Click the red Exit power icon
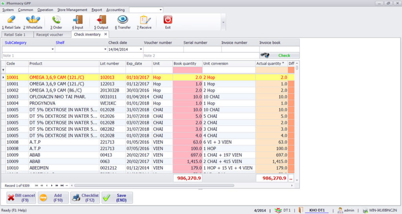 [168, 20]
